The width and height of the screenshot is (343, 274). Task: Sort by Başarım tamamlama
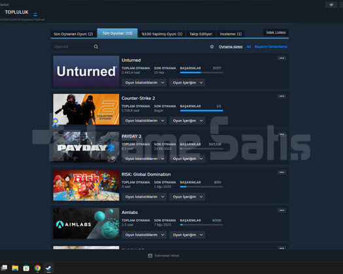(x=270, y=46)
